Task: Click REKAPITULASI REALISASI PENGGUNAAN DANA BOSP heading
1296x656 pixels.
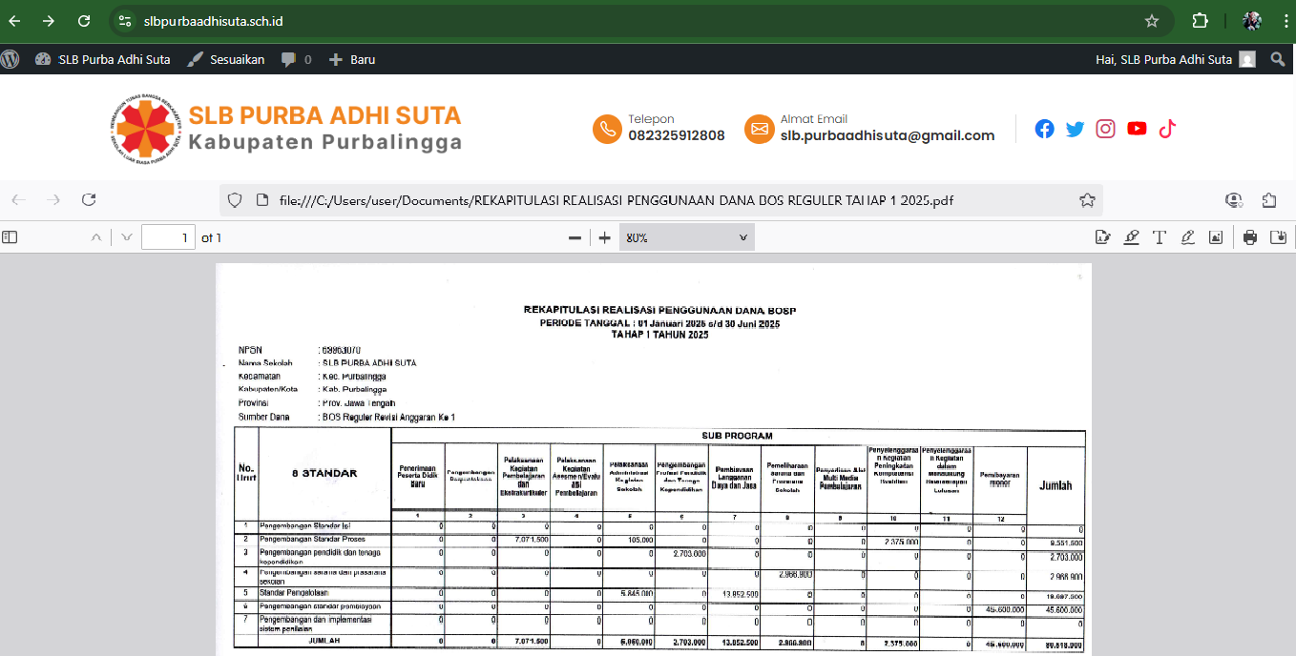Action: 659,311
